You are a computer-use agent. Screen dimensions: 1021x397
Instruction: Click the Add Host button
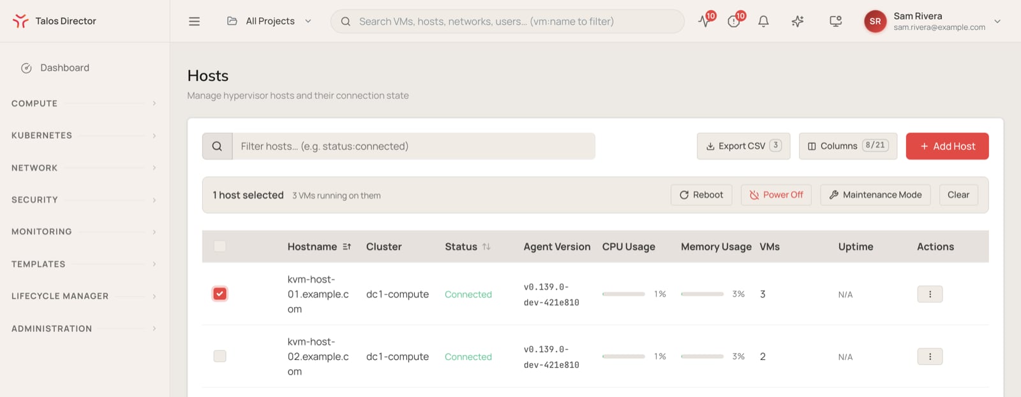[x=947, y=146]
